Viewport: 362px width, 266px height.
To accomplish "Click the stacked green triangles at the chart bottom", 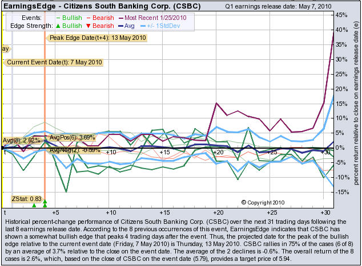I will (x=45, y=203).
